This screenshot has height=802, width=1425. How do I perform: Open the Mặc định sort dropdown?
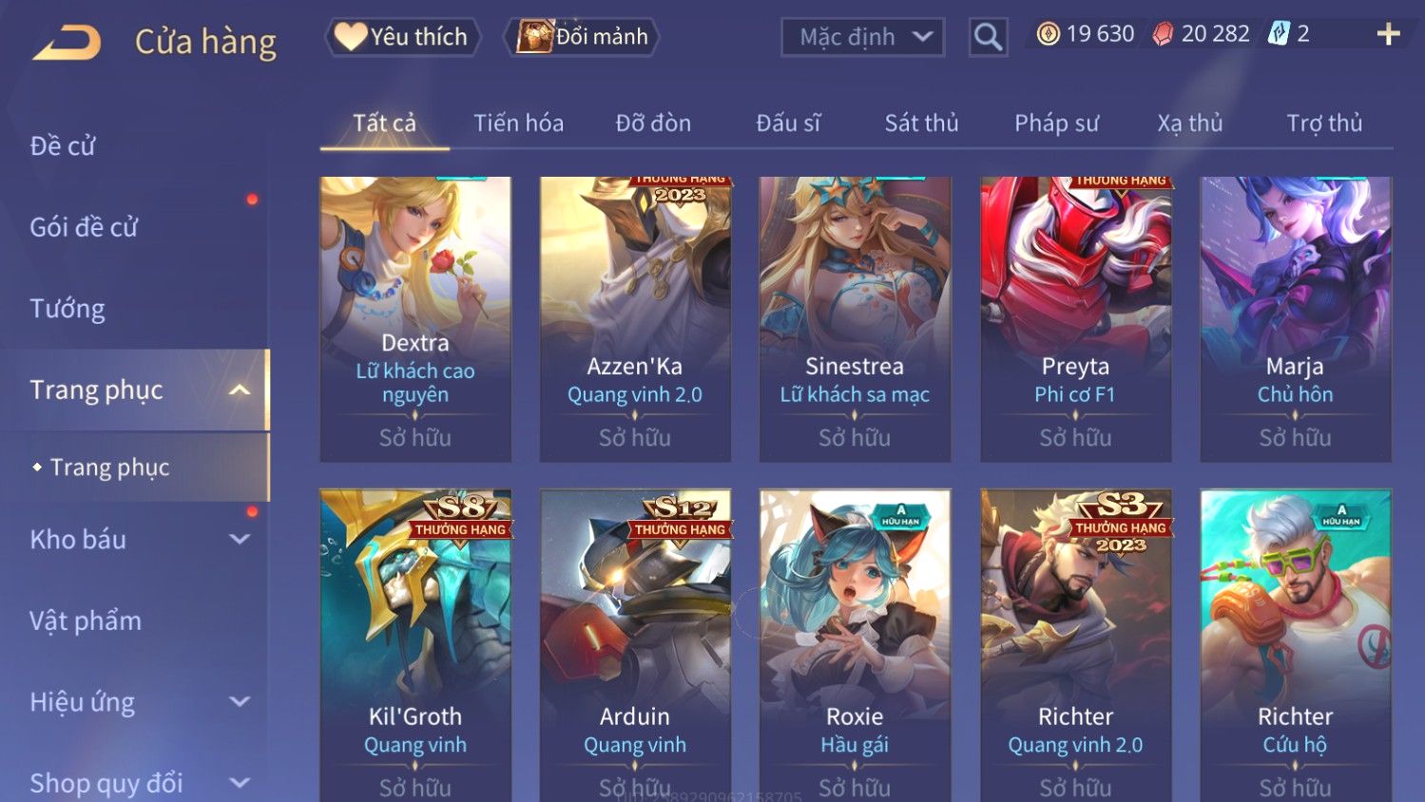point(863,37)
